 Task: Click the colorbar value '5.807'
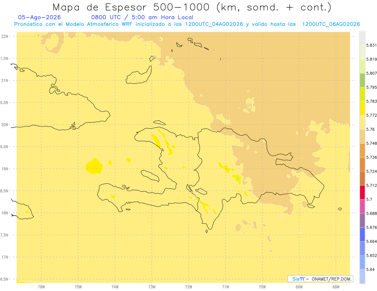pos(372,73)
